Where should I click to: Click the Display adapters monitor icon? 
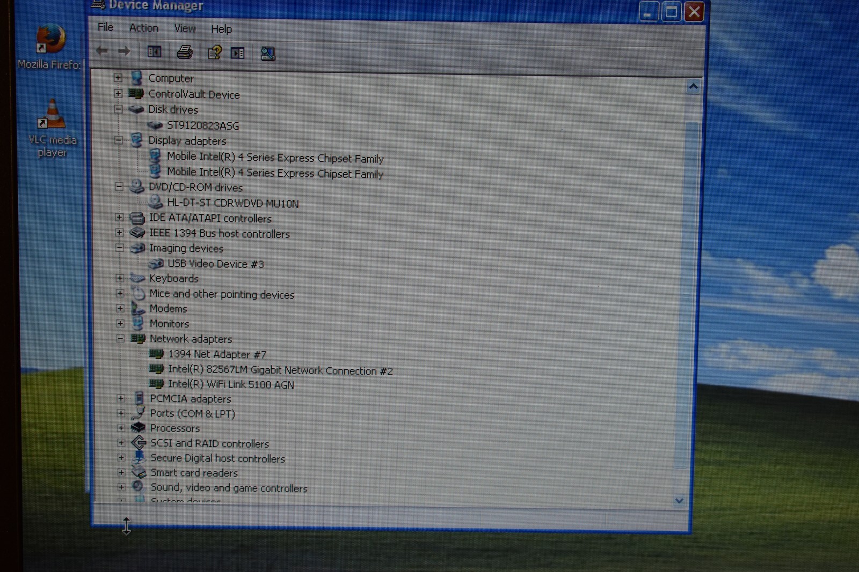(136, 140)
